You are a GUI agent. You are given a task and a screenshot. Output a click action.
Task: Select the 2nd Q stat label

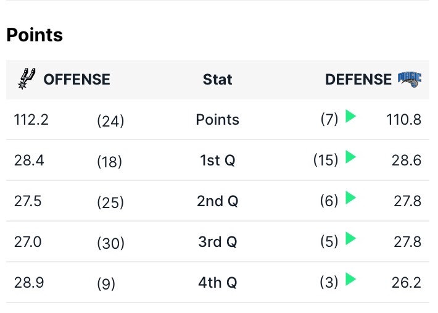click(217, 201)
